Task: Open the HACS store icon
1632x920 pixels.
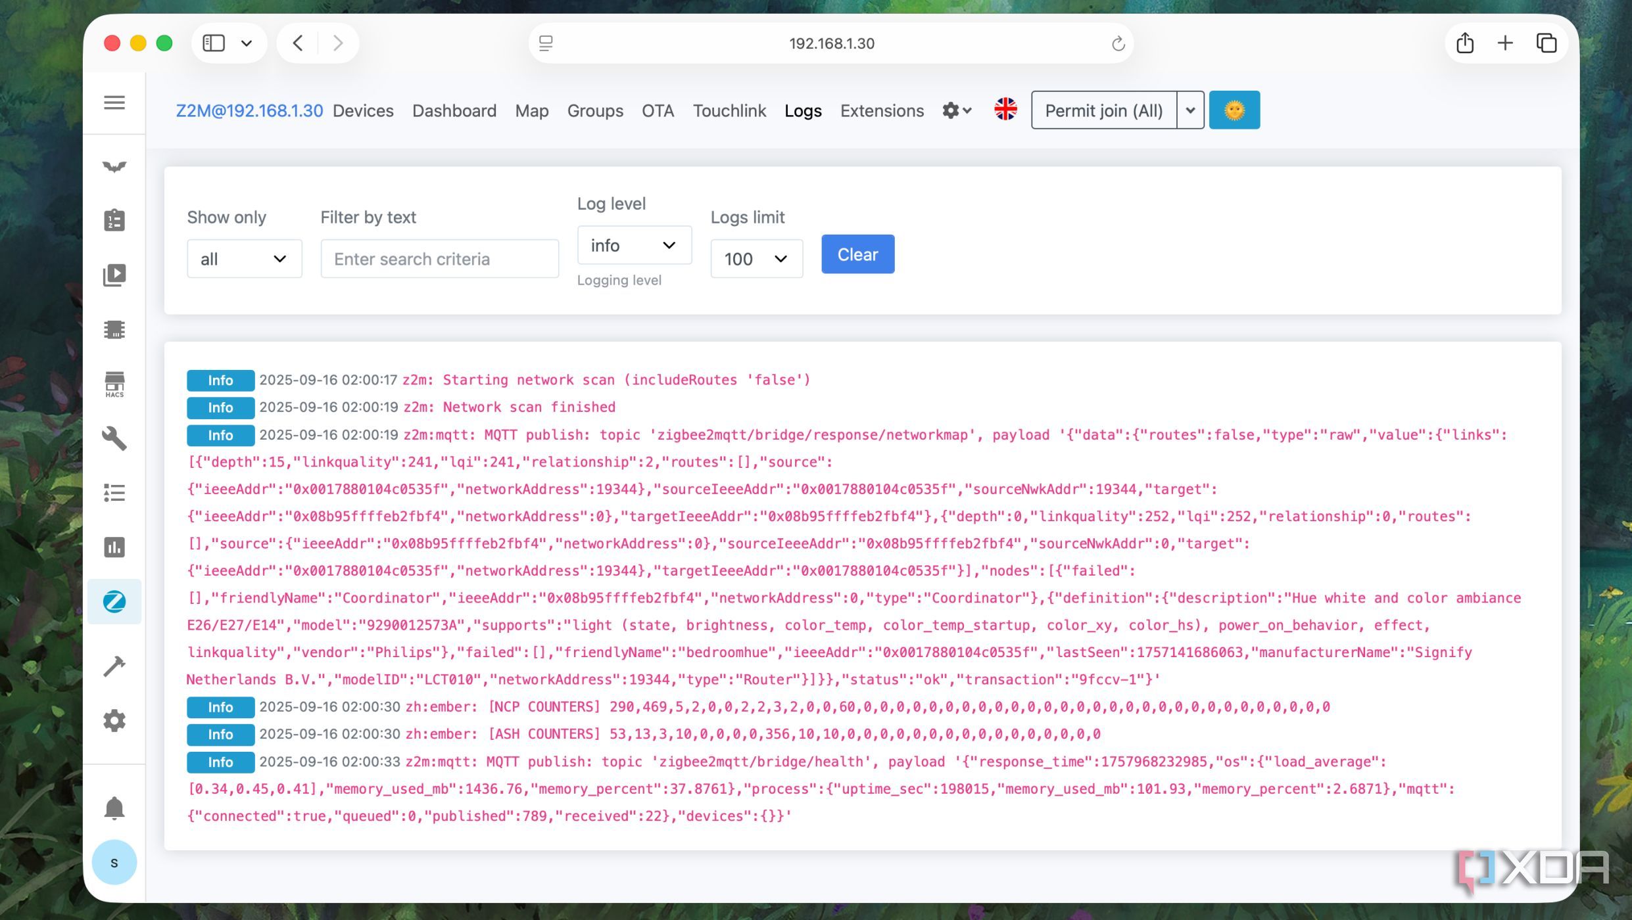Action: click(114, 384)
